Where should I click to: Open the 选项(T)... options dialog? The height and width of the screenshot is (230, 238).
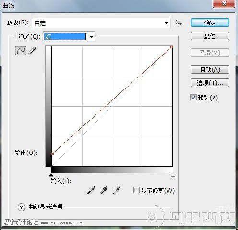[x=210, y=83]
